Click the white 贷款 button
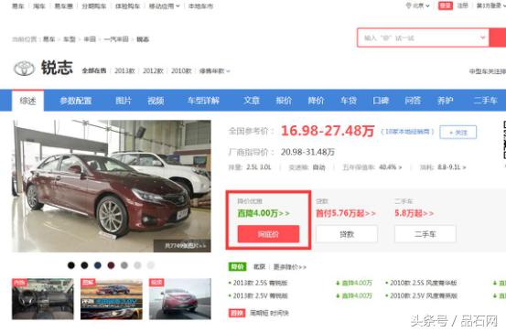The width and height of the screenshot is (506, 332). pyautogui.click(x=347, y=234)
